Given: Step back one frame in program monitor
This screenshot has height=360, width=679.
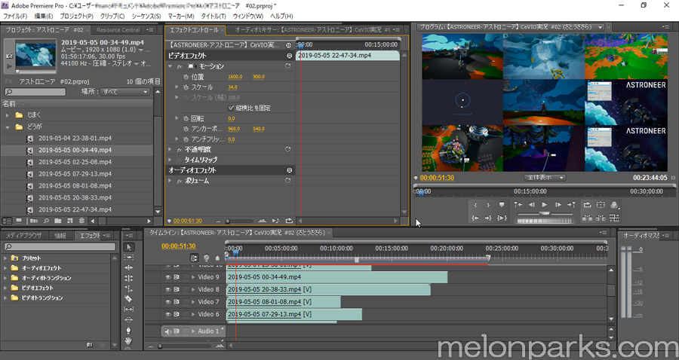Looking at the screenshot, I should pos(532,204).
